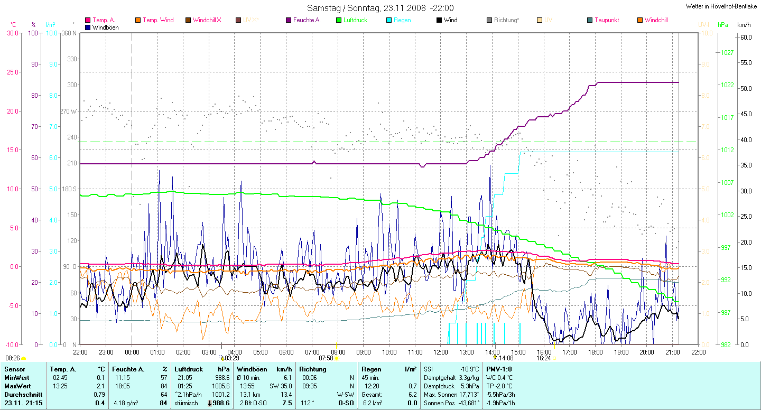Click the falling pressure arrow beside 988.6
The width and height of the screenshot is (761, 410).
[x=210, y=403]
